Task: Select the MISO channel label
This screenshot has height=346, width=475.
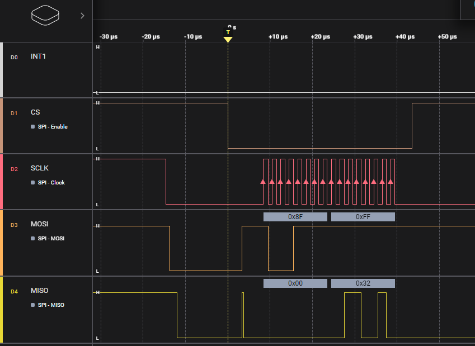Action: [39, 291]
